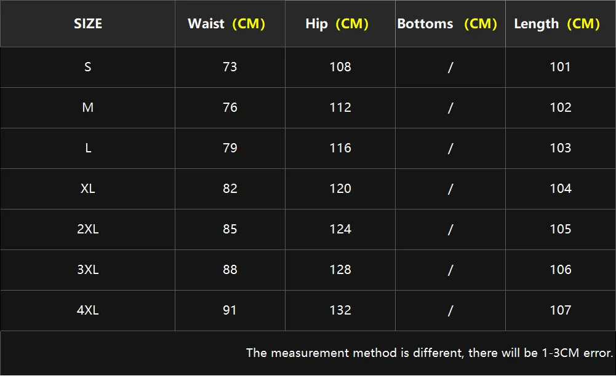616x376 pixels.
Task: Select the 2XL size row label
Action: [x=88, y=229]
